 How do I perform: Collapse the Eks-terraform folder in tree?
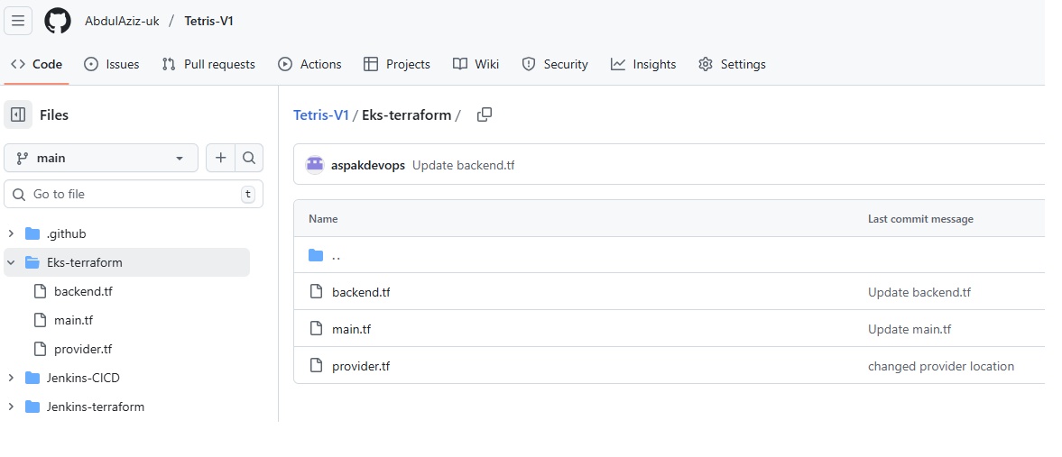(12, 262)
